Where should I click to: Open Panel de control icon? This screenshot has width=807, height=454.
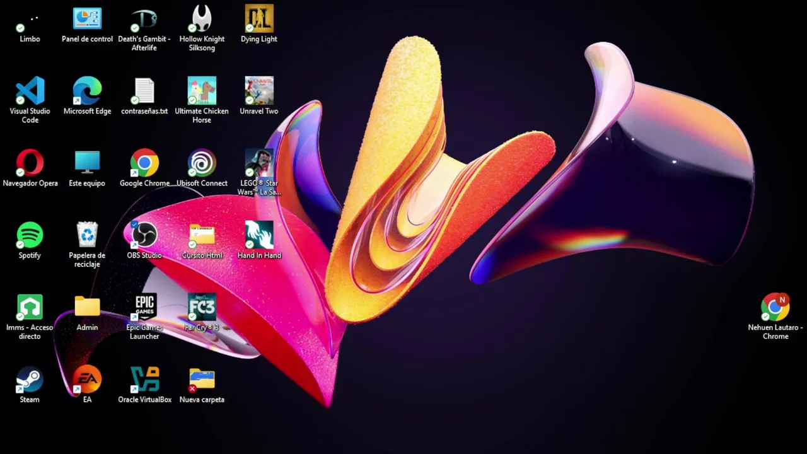[x=87, y=25]
